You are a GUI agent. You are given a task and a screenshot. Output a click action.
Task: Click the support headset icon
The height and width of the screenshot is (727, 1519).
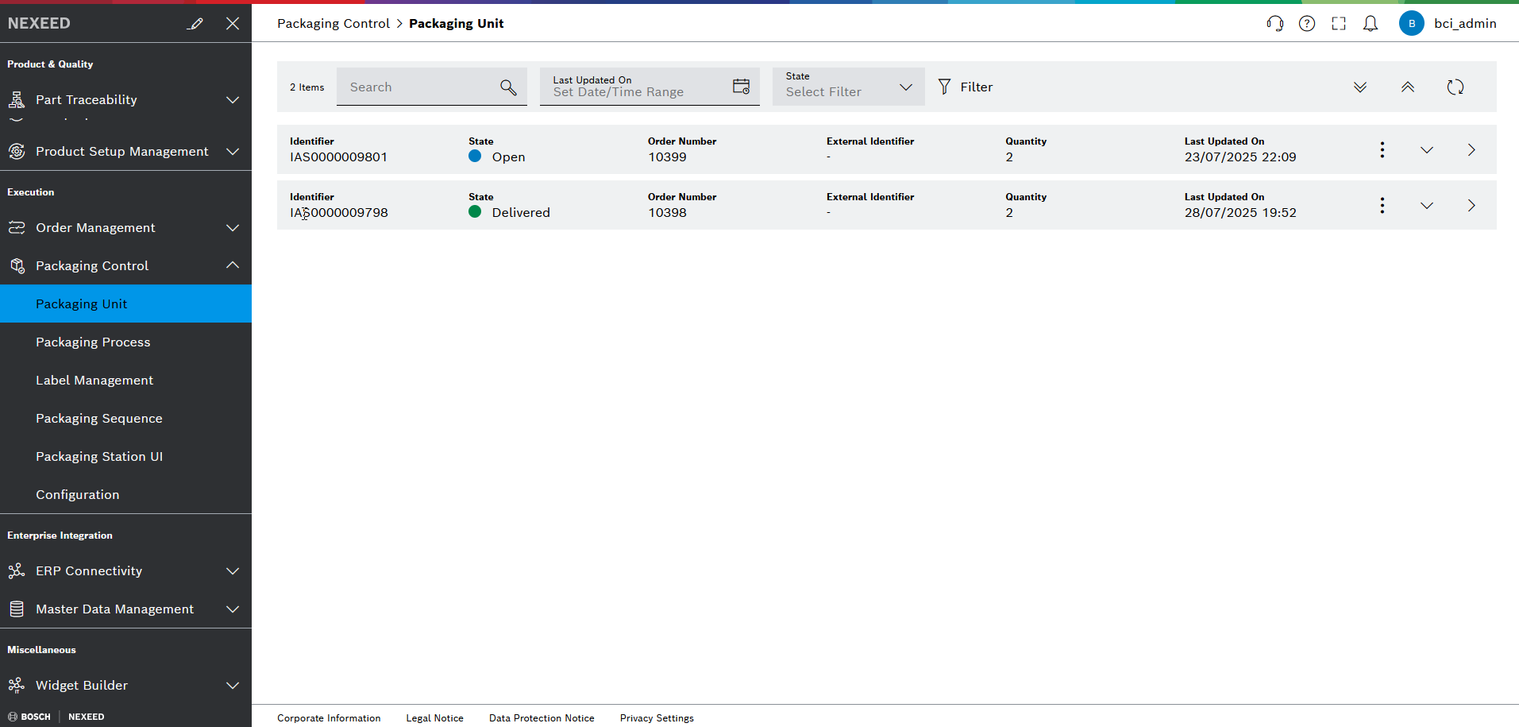(x=1275, y=23)
